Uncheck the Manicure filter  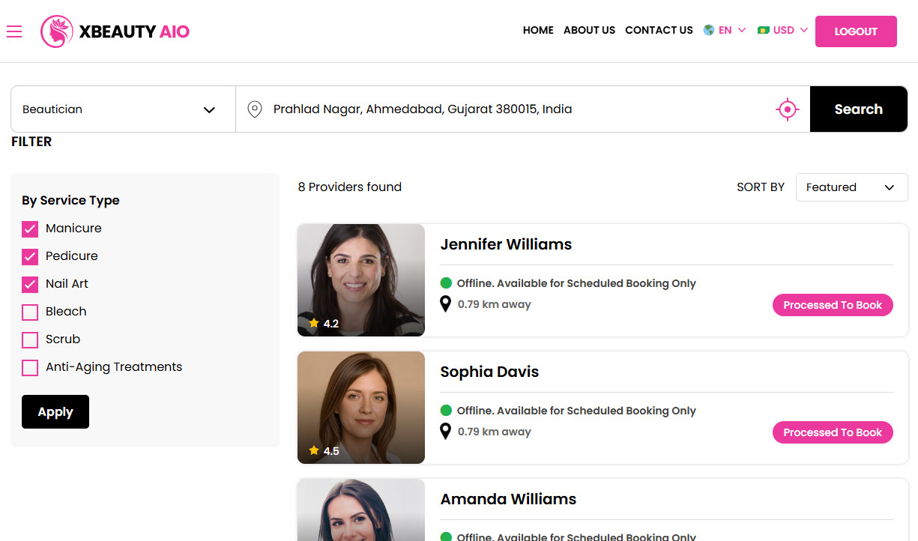tap(30, 229)
